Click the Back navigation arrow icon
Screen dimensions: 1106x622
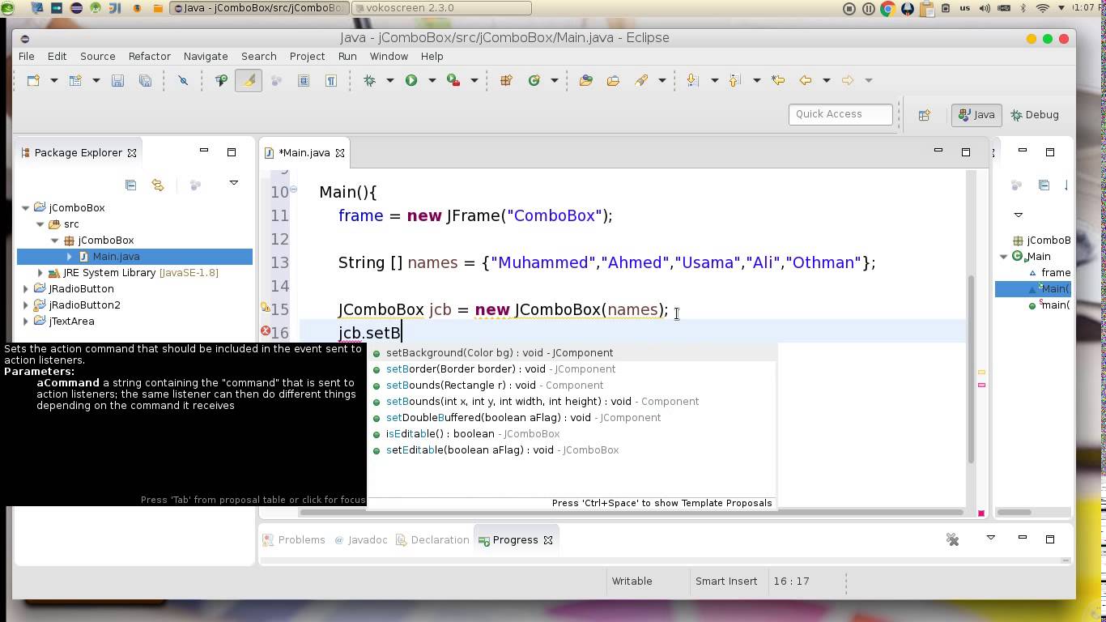point(806,80)
